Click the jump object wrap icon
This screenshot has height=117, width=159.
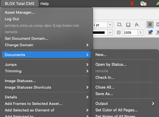coord(158,33)
